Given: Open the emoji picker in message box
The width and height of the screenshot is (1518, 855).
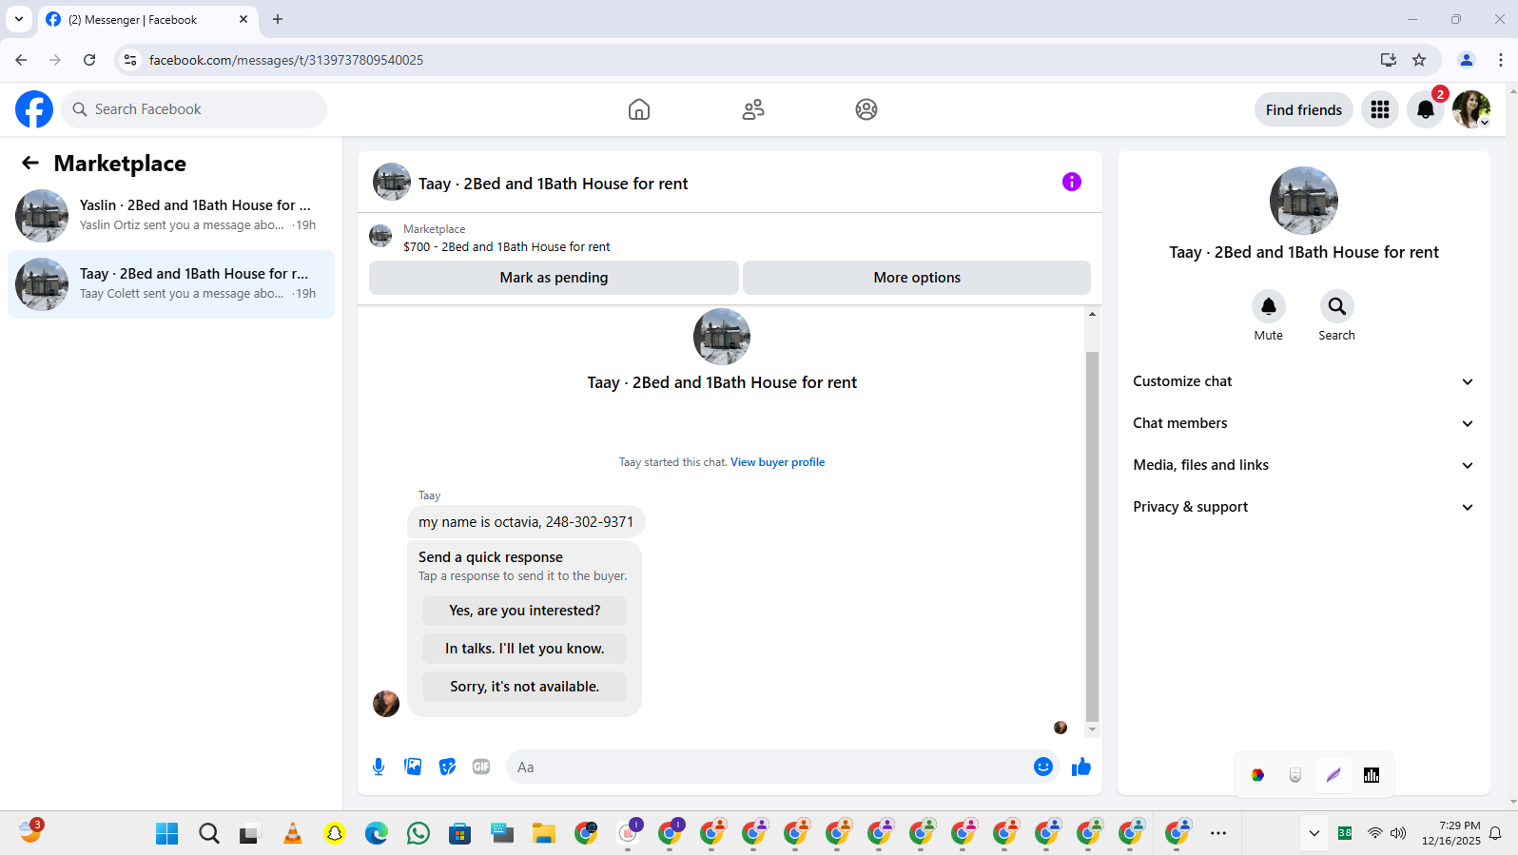Looking at the screenshot, I should click(x=1043, y=767).
